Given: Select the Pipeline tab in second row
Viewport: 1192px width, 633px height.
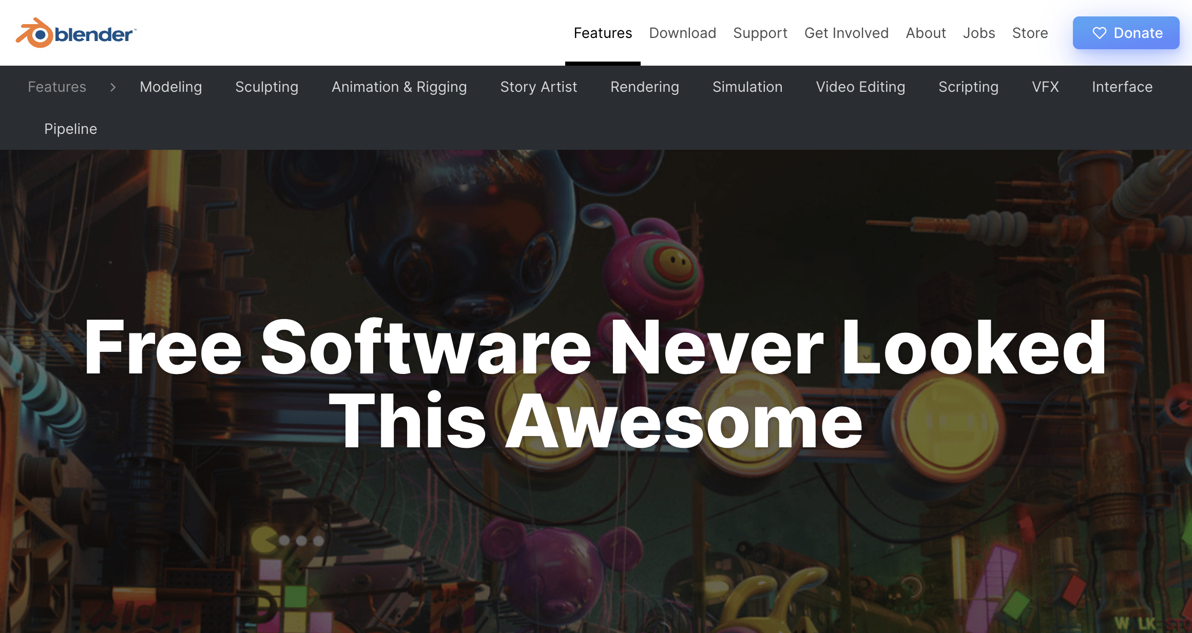Looking at the screenshot, I should tap(70, 129).
